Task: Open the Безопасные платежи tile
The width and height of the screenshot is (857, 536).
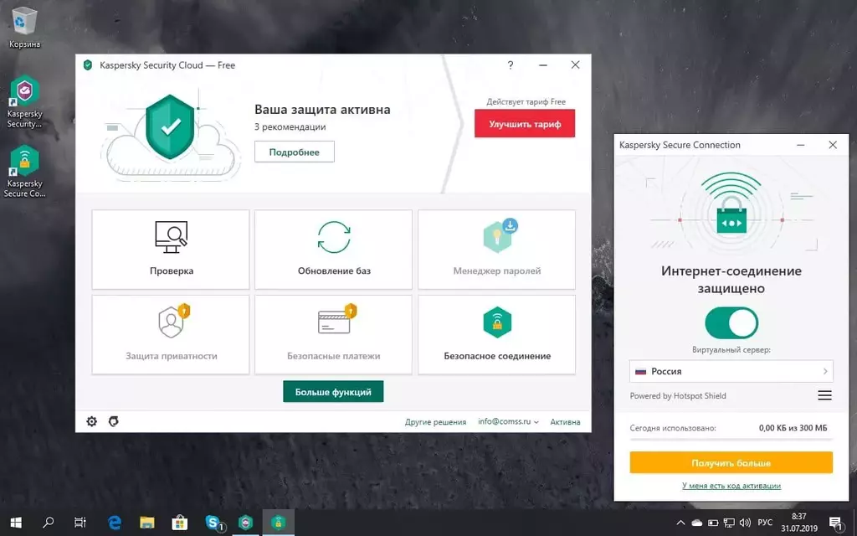Action: pos(333,335)
